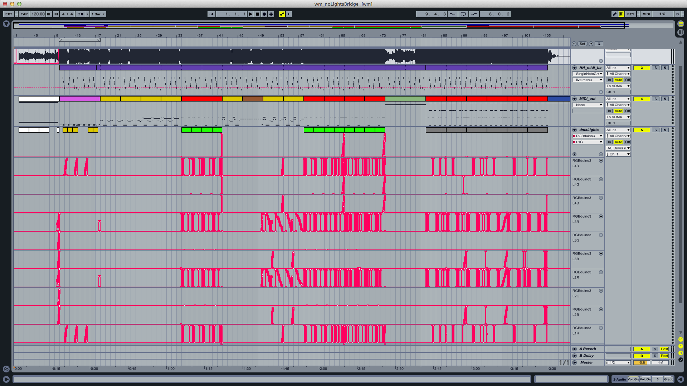Toggle the yellow Automation arm button

point(282,14)
